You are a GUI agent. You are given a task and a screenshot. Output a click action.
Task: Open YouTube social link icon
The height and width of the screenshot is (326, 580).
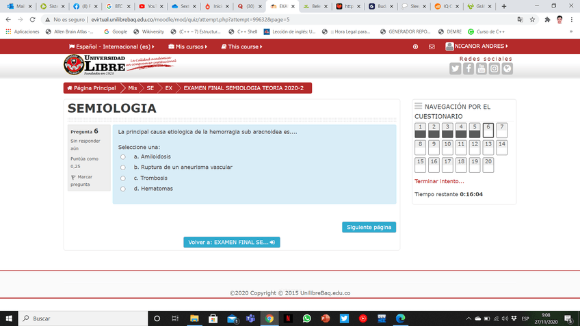[x=482, y=68]
